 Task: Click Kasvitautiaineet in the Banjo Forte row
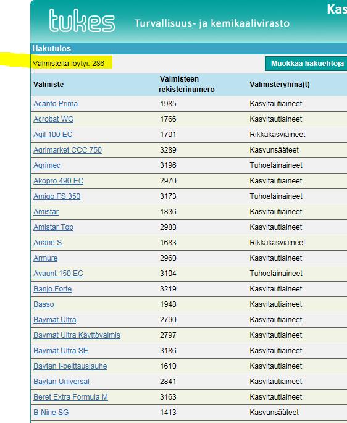tap(276, 288)
